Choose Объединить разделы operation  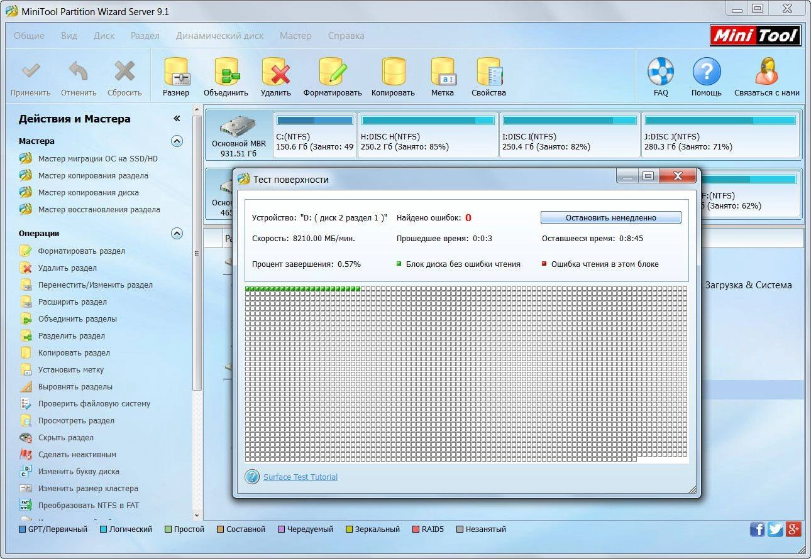(77, 318)
